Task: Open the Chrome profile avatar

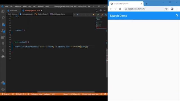Action: coord(172,9)
